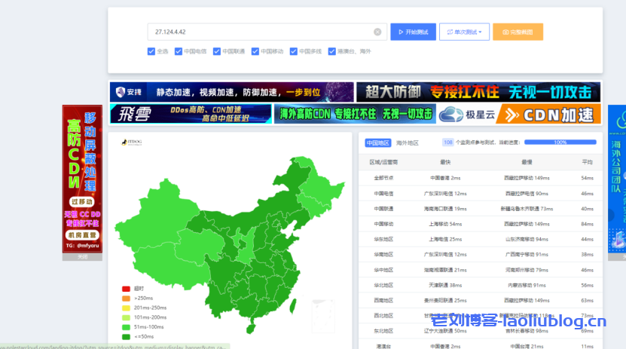Open the 极星云 CDN加速 banner ad
This screenshot has width=626, height=349.
[x=519, y=115]
